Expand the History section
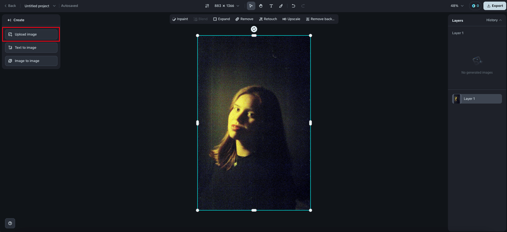507x232 pixels. [x=494, y=20]
